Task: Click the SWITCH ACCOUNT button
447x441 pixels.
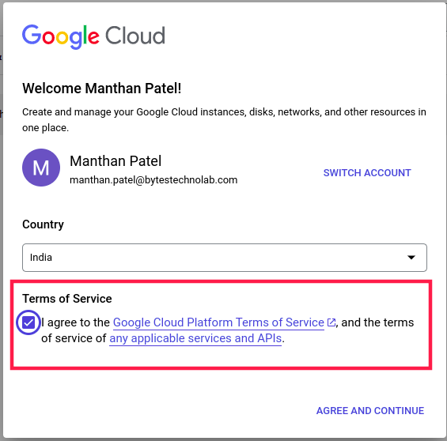Action: point(367,173)
